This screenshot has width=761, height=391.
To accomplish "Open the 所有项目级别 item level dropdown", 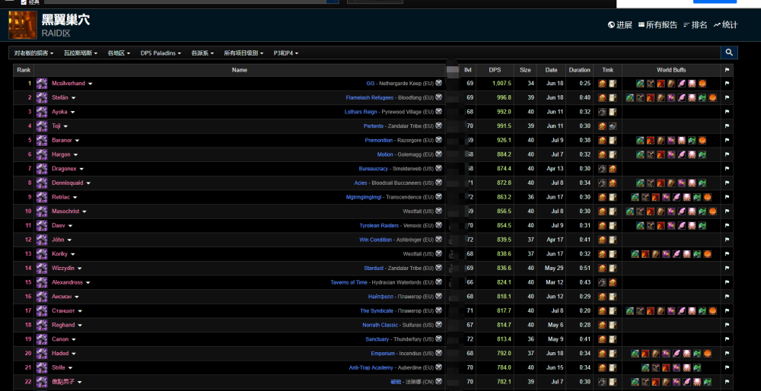I will [244, 53].
